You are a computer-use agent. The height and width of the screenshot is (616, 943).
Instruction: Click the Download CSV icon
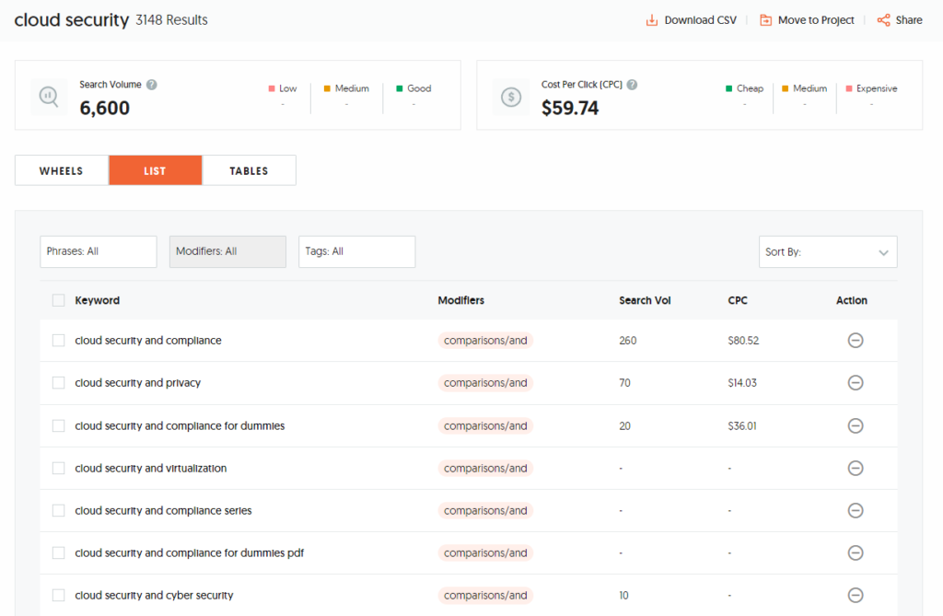click(x=650, y=19)
